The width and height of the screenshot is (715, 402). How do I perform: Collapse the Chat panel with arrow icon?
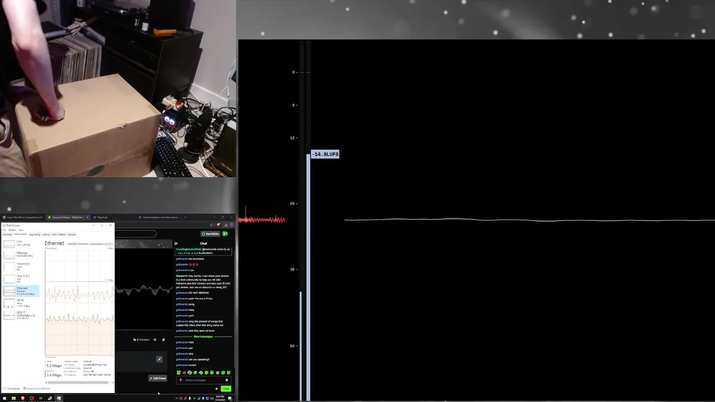point(176,243)
